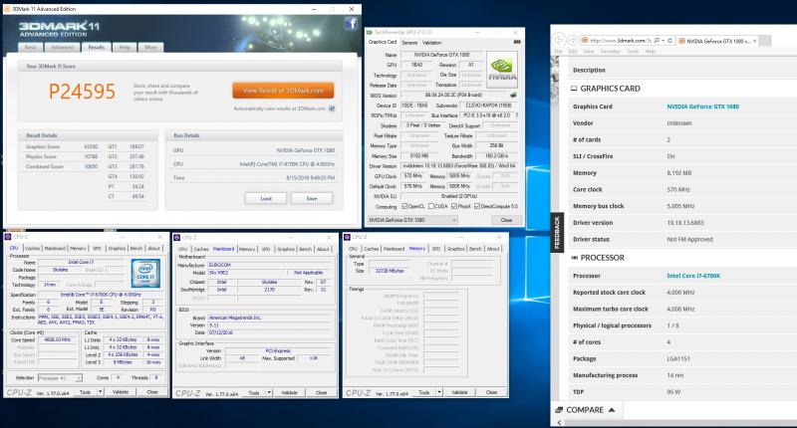Click the GPU-Z title bar icon
Screen dimensions: 797x428
[370, 32]
